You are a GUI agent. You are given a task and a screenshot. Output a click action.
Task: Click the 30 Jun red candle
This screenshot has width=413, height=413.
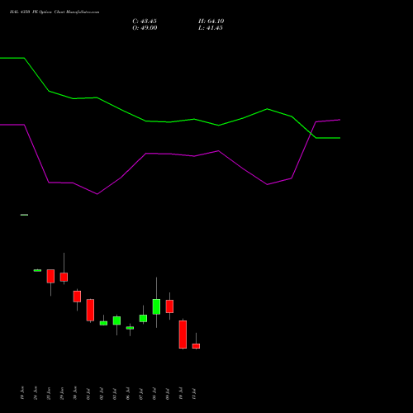click(77, 297)
